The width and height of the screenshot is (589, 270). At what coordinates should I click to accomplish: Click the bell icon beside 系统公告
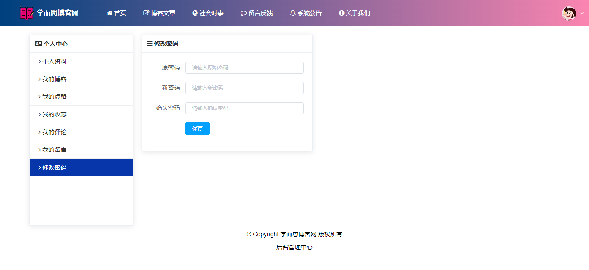(293, 13)
